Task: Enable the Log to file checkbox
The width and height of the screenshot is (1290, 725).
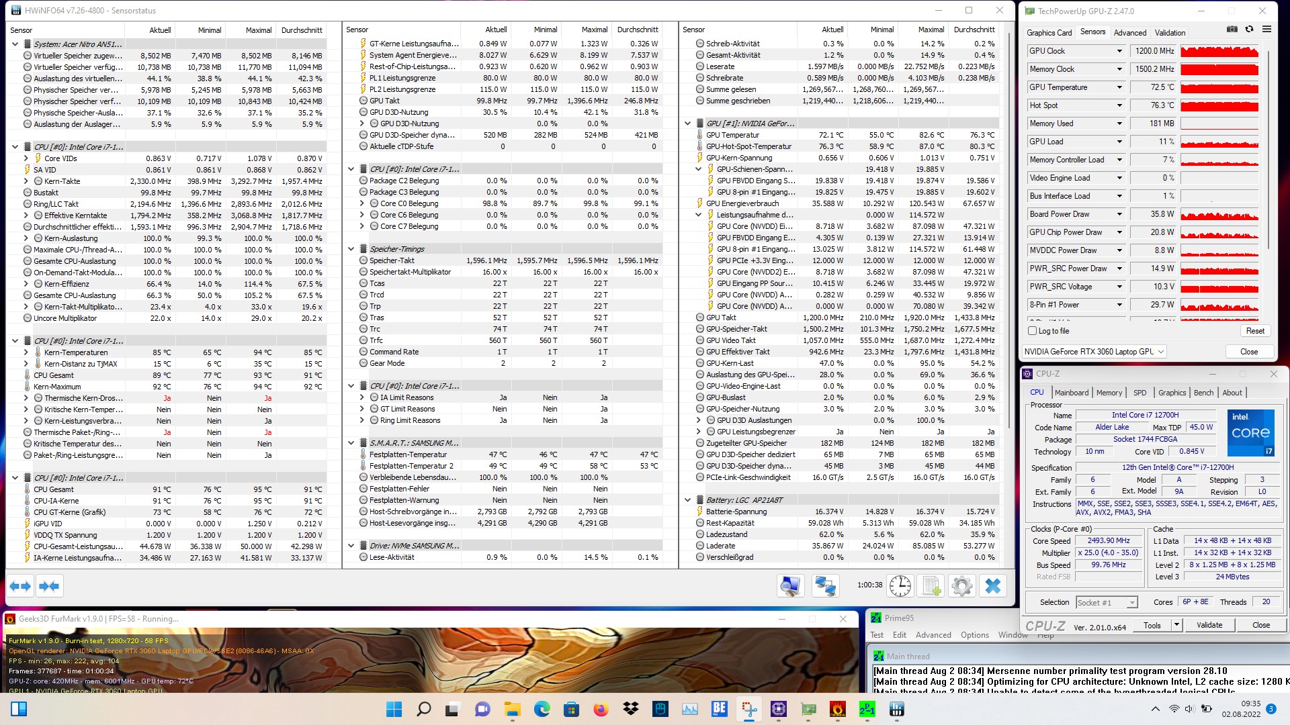Action: (1033, 331)
